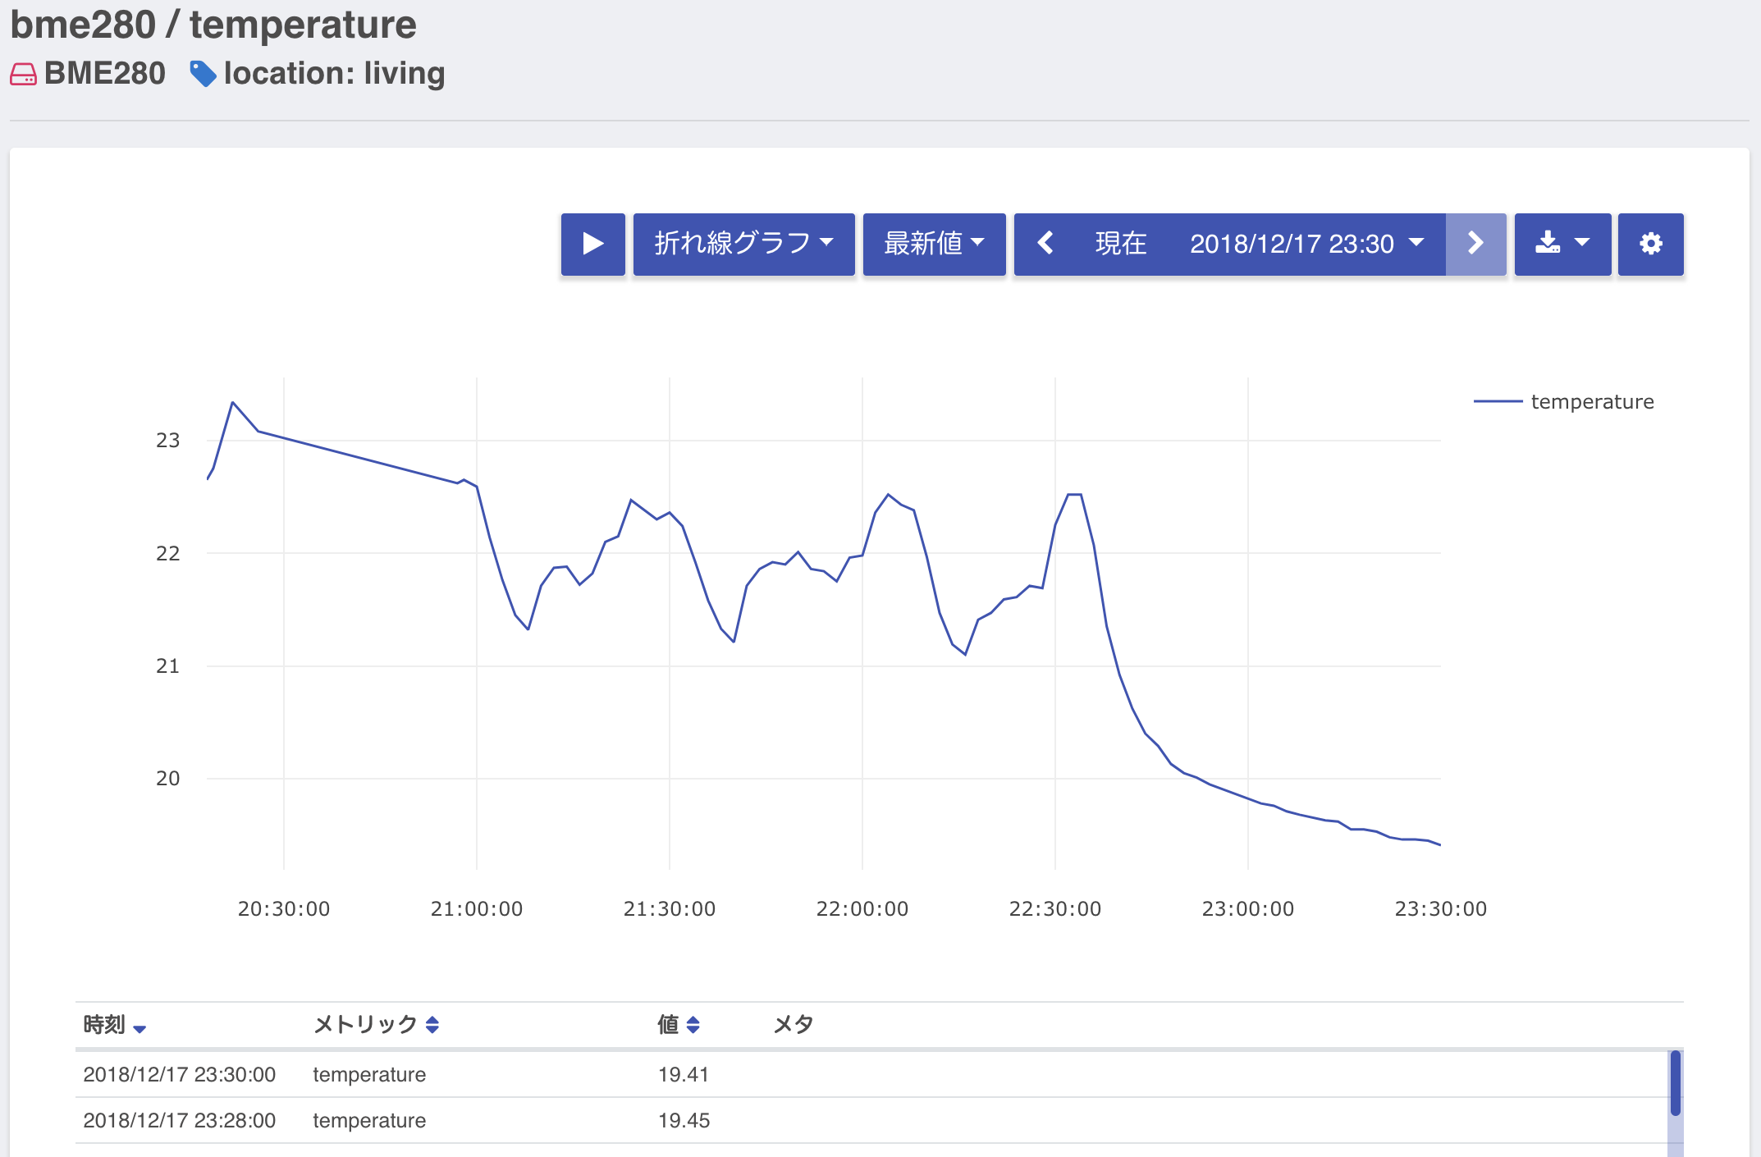Screen dimensions: 1761x1157
Task: Click the data table scrollbar thumb
Action: coord(1675,1083)
